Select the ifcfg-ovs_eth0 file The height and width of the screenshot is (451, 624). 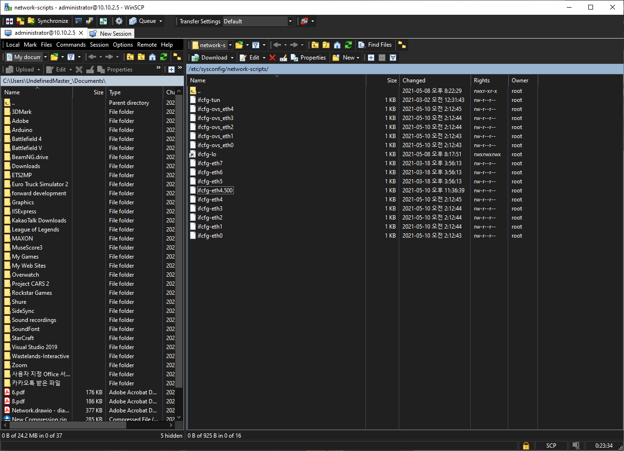pos(215,145)
